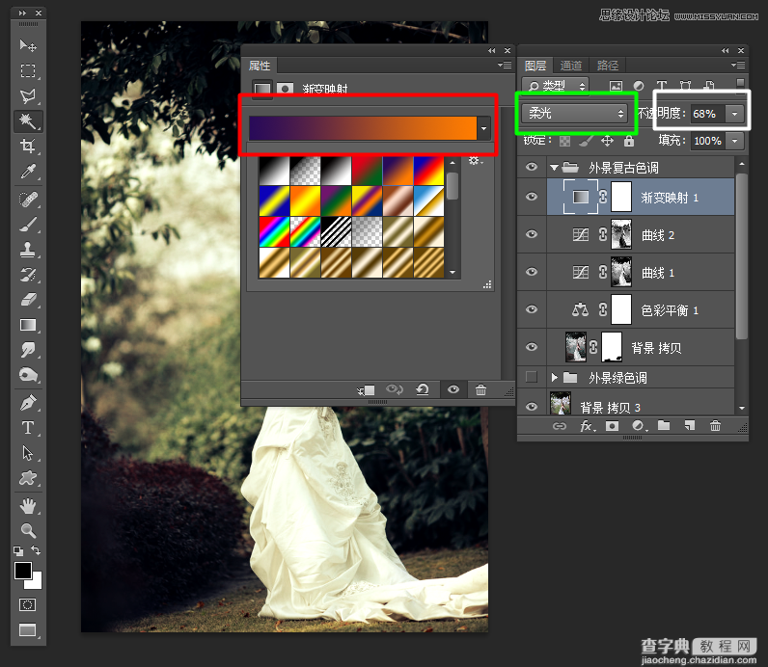This screenshot has width=768, height=667.
Task: Select the Zoom tool
Action: click(28, 530)
